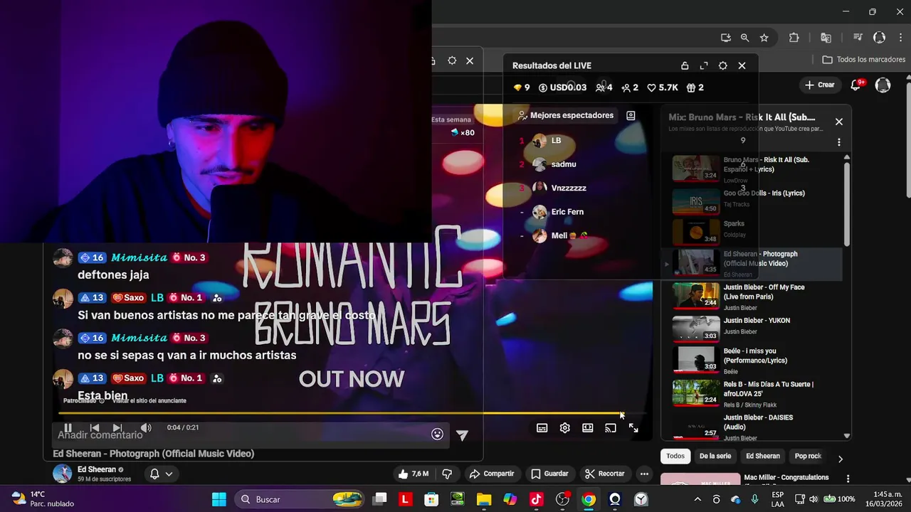The width and height of the screenshot is (911, 512).
Task: Open viewer list icon beside Mejores espectadores
Action: 631,115
